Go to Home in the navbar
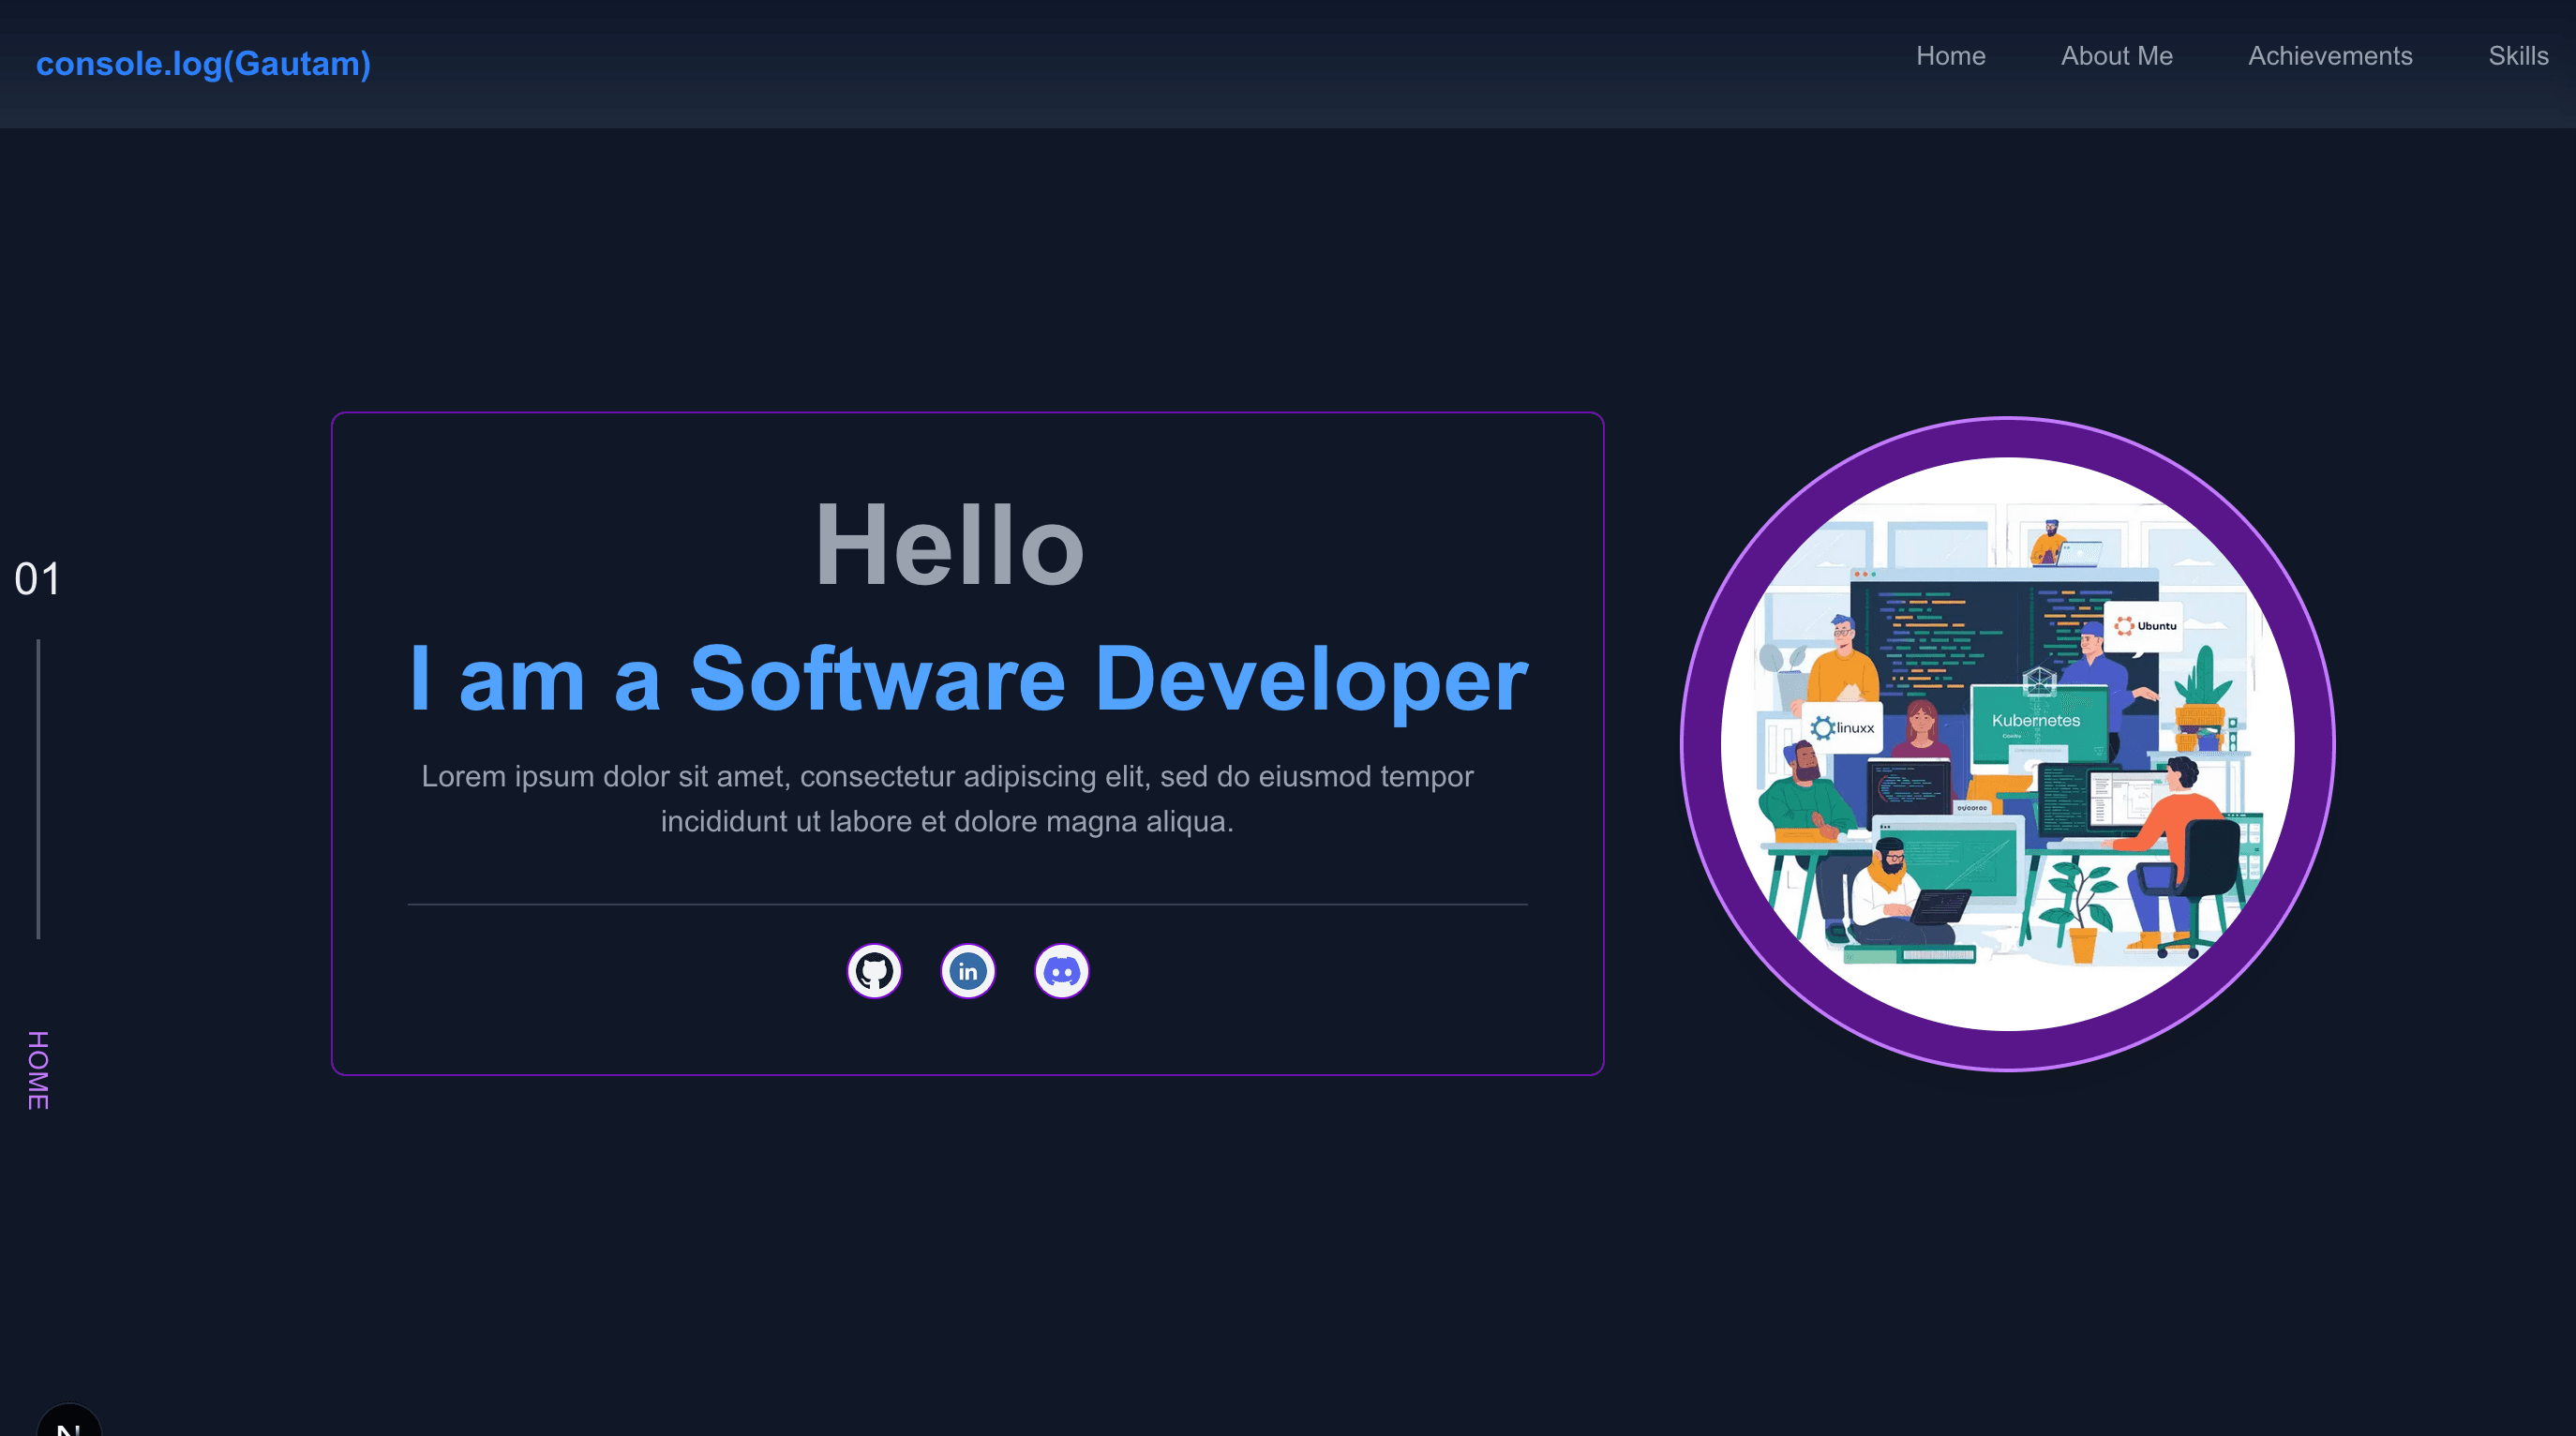 click(x=1950, y=56)
